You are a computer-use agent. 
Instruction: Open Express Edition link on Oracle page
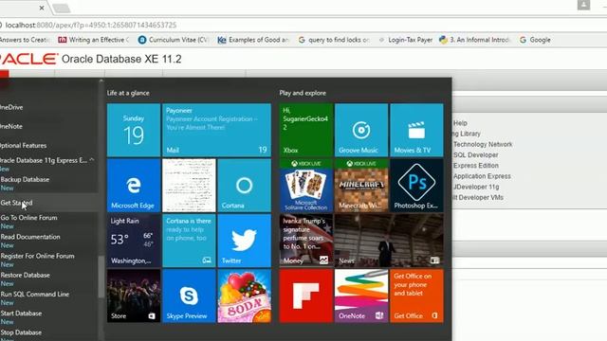tap(476, 166)
